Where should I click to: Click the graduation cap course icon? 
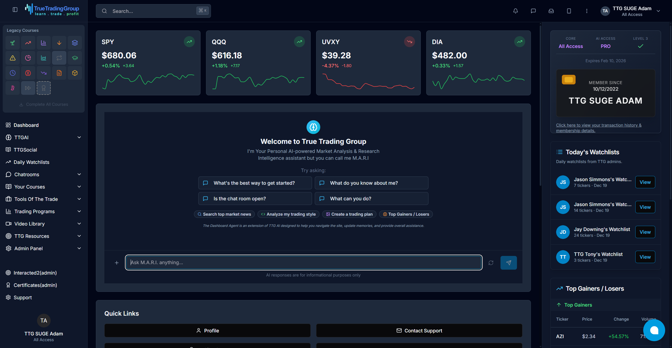[x=75, y=58]
